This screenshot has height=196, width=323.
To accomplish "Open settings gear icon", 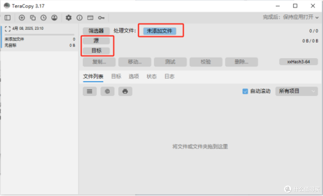I will (68, 18).
